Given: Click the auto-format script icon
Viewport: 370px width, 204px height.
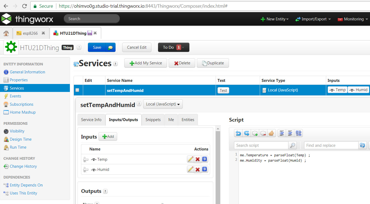Looking at the screenshot, I should [299, 133].
